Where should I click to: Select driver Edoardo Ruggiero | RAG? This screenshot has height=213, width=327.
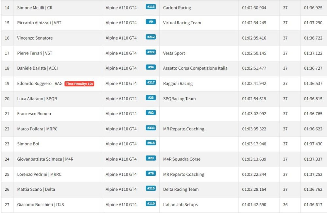pyautogui.click(x=40, y=83)
